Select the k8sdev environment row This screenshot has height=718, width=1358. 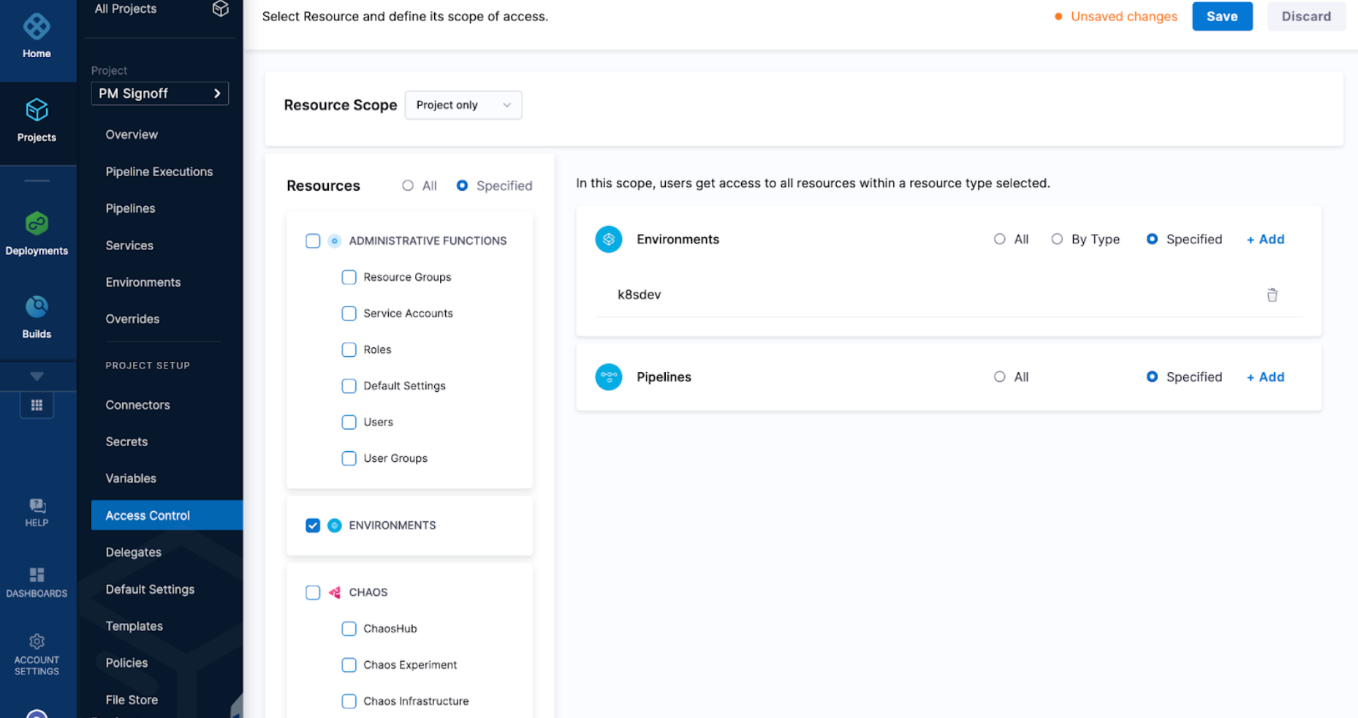[640, 295]
